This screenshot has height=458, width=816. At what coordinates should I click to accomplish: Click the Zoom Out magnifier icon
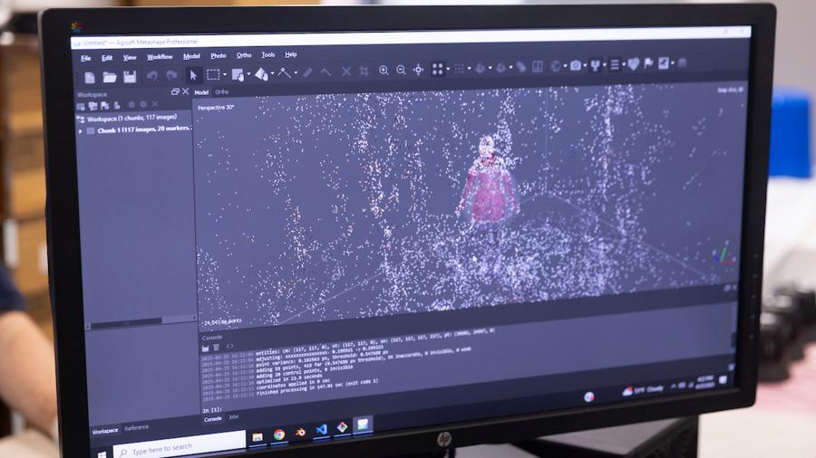point(400,71)
